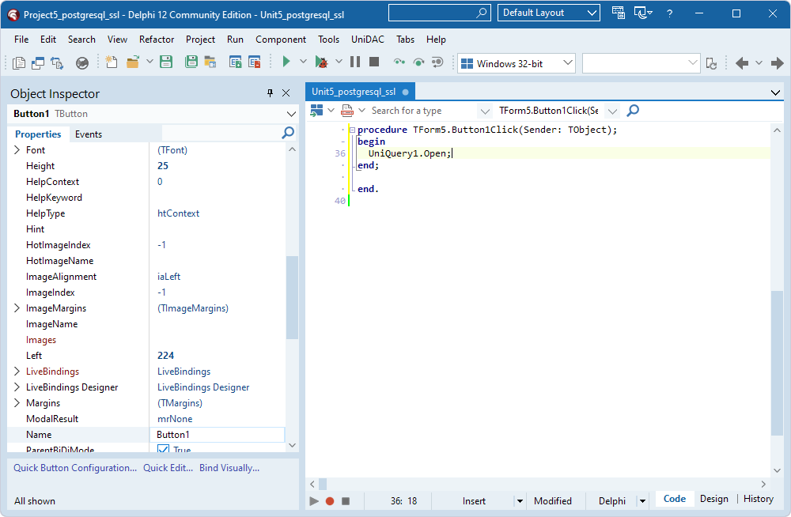Toggle Form/Unit toolbar icon

coord(57,62)
